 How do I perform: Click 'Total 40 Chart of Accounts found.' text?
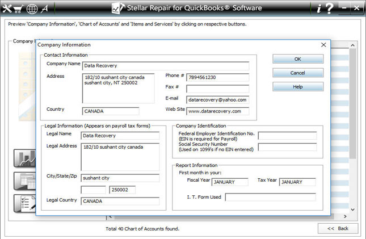142,229
